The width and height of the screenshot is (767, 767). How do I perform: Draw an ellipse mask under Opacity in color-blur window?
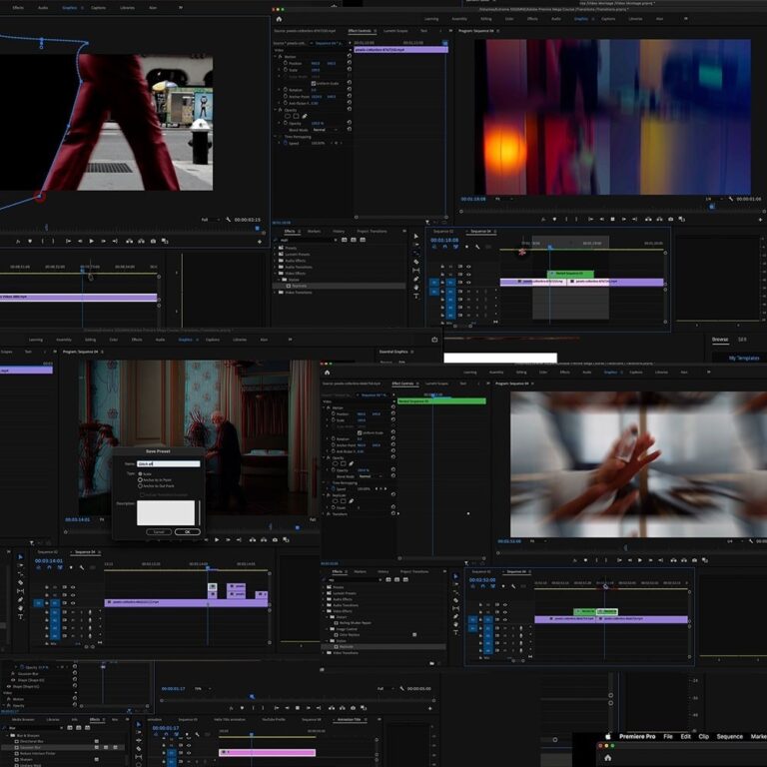(x=288, y=117)
